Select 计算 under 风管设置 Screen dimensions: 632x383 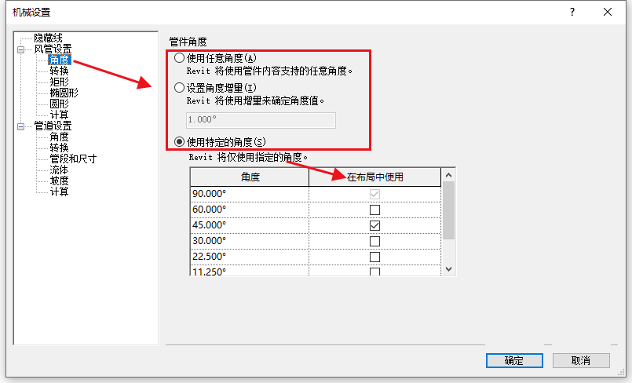tap(59, 115)
